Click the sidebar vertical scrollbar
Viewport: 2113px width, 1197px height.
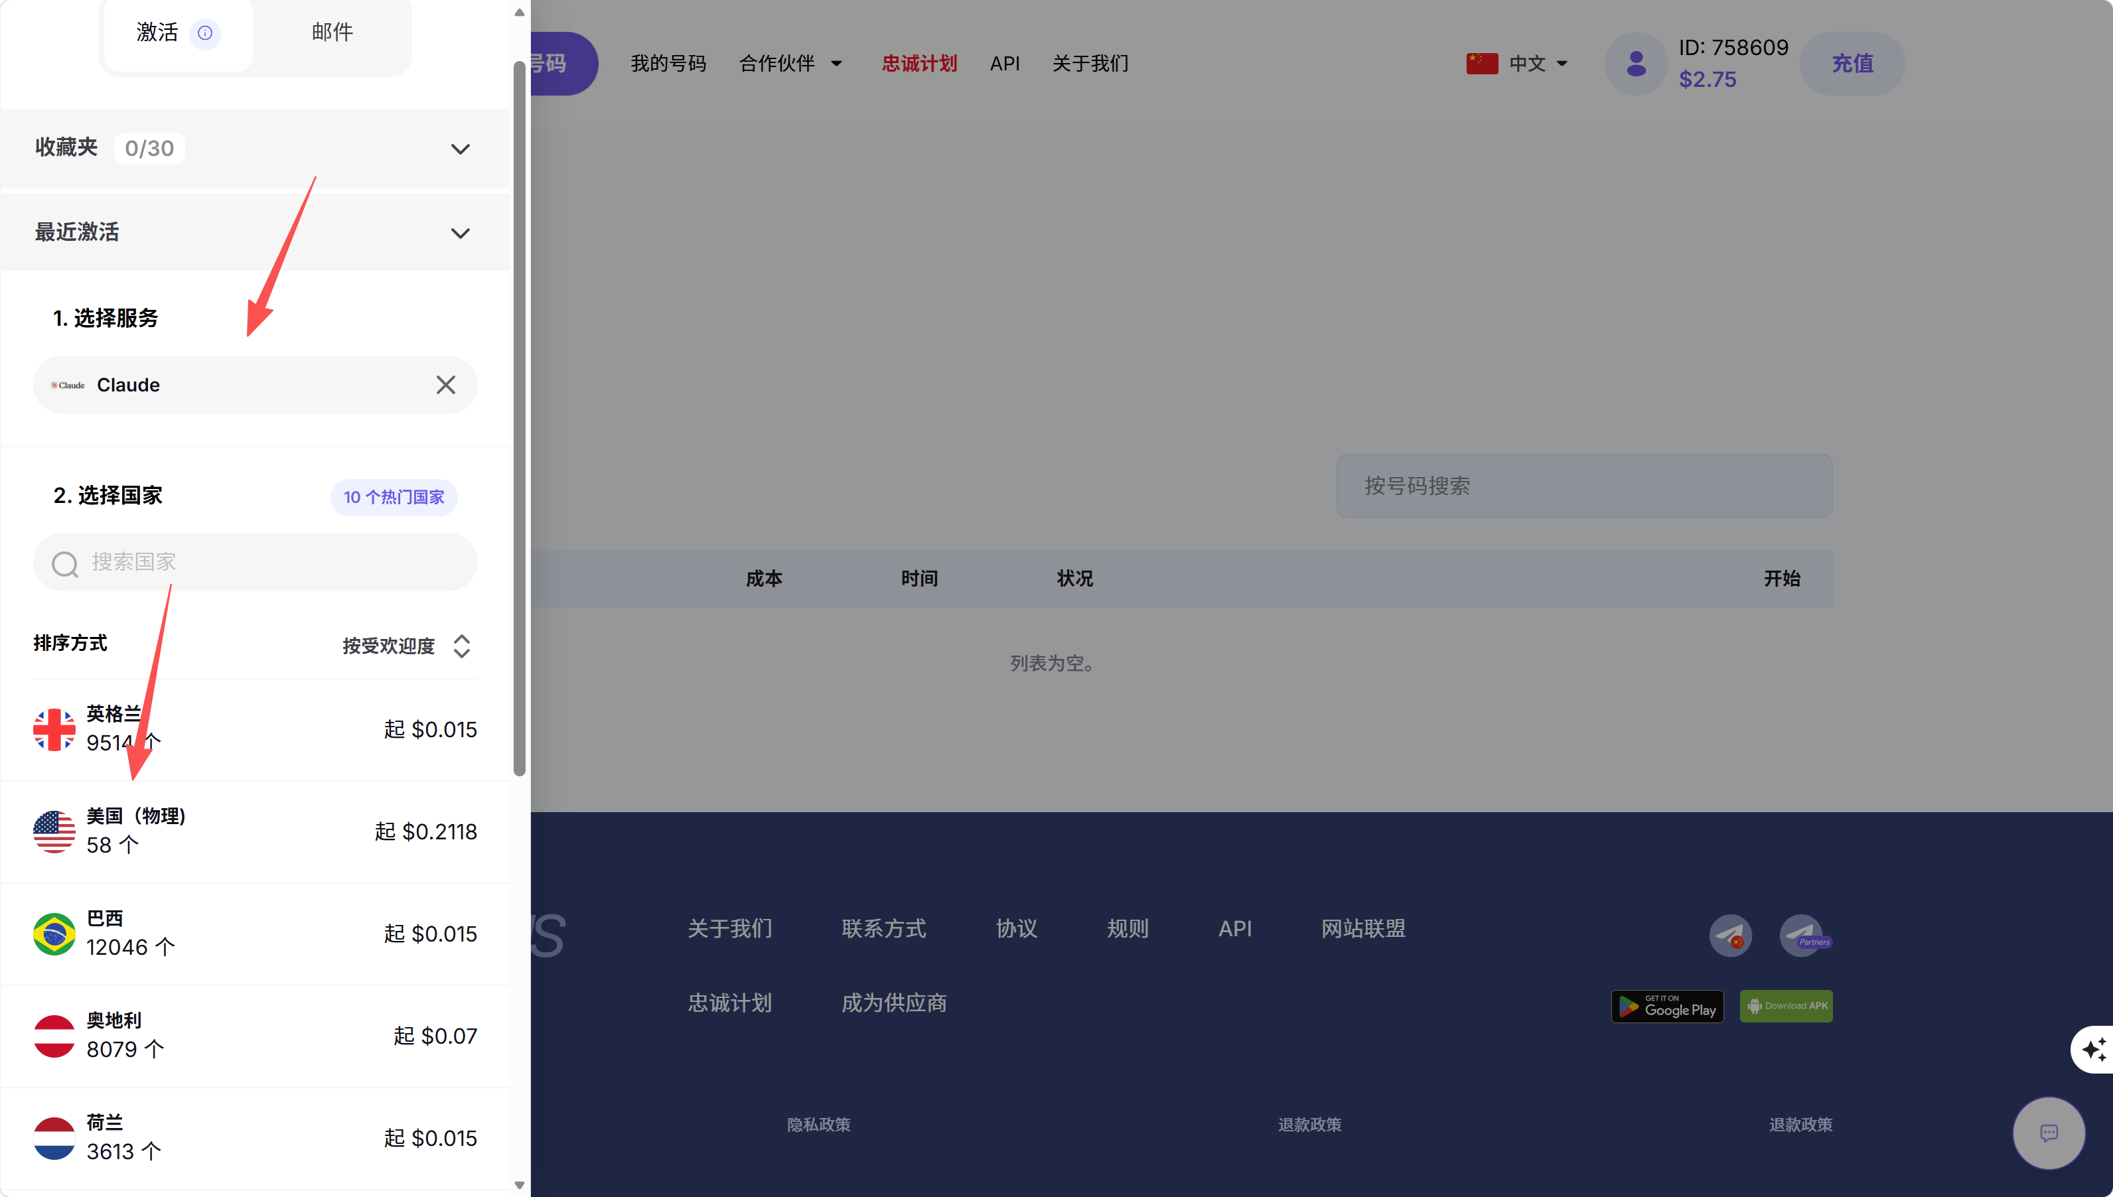tap(519, 411)
